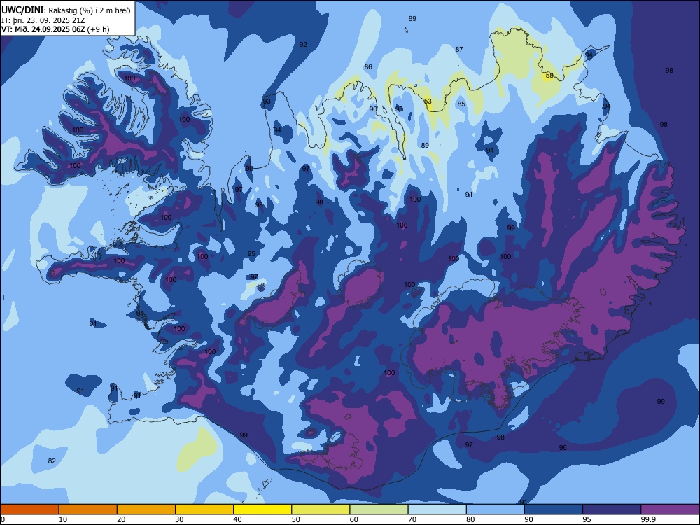Click the '30' legend scale label
This screenshot has height=525, width=700.
pyautogui.click(x=179, y=519)
